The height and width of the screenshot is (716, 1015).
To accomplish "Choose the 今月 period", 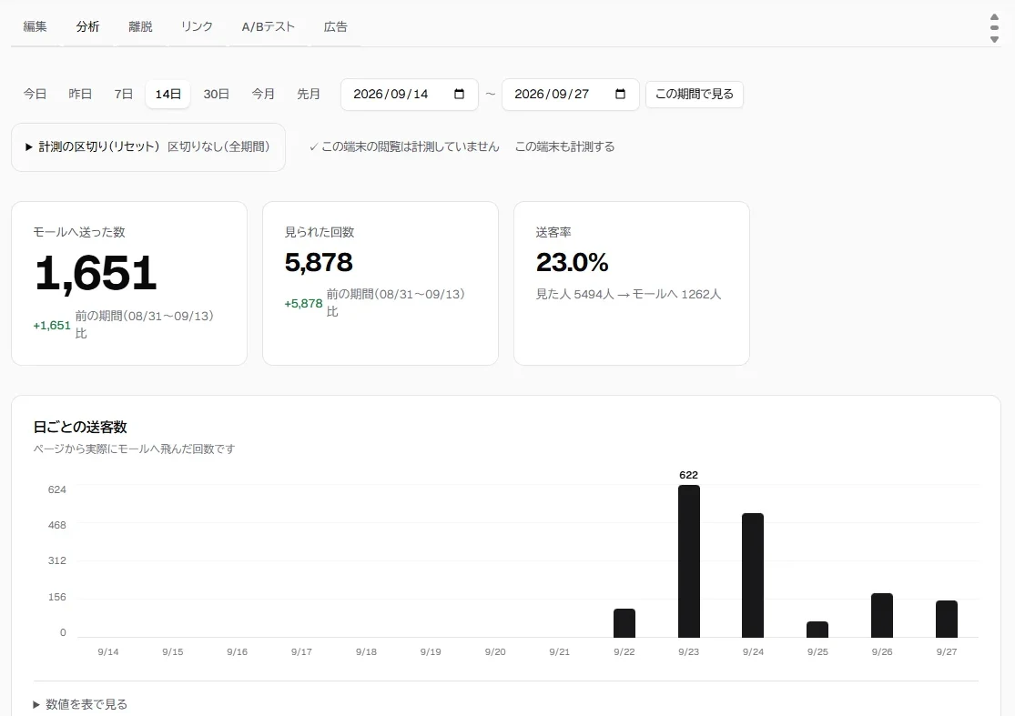I will [263, 94].
